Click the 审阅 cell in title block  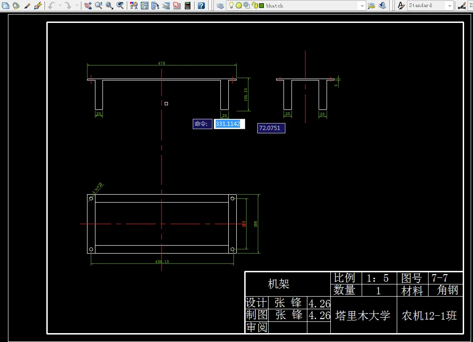click(x=257, y=327)
